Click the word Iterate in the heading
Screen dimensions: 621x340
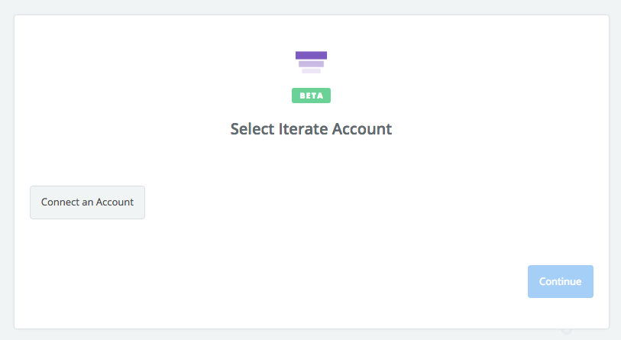tap(303, 129)
